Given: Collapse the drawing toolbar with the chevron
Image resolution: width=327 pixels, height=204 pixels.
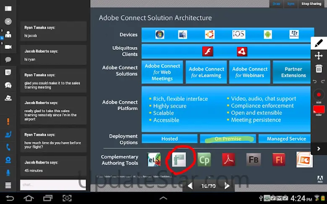Looking at the screenshot, I should [x=319, y=148].
